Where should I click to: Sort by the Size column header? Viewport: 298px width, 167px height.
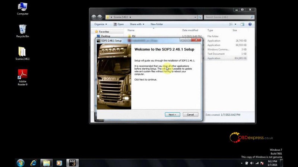tap(235, 30)
